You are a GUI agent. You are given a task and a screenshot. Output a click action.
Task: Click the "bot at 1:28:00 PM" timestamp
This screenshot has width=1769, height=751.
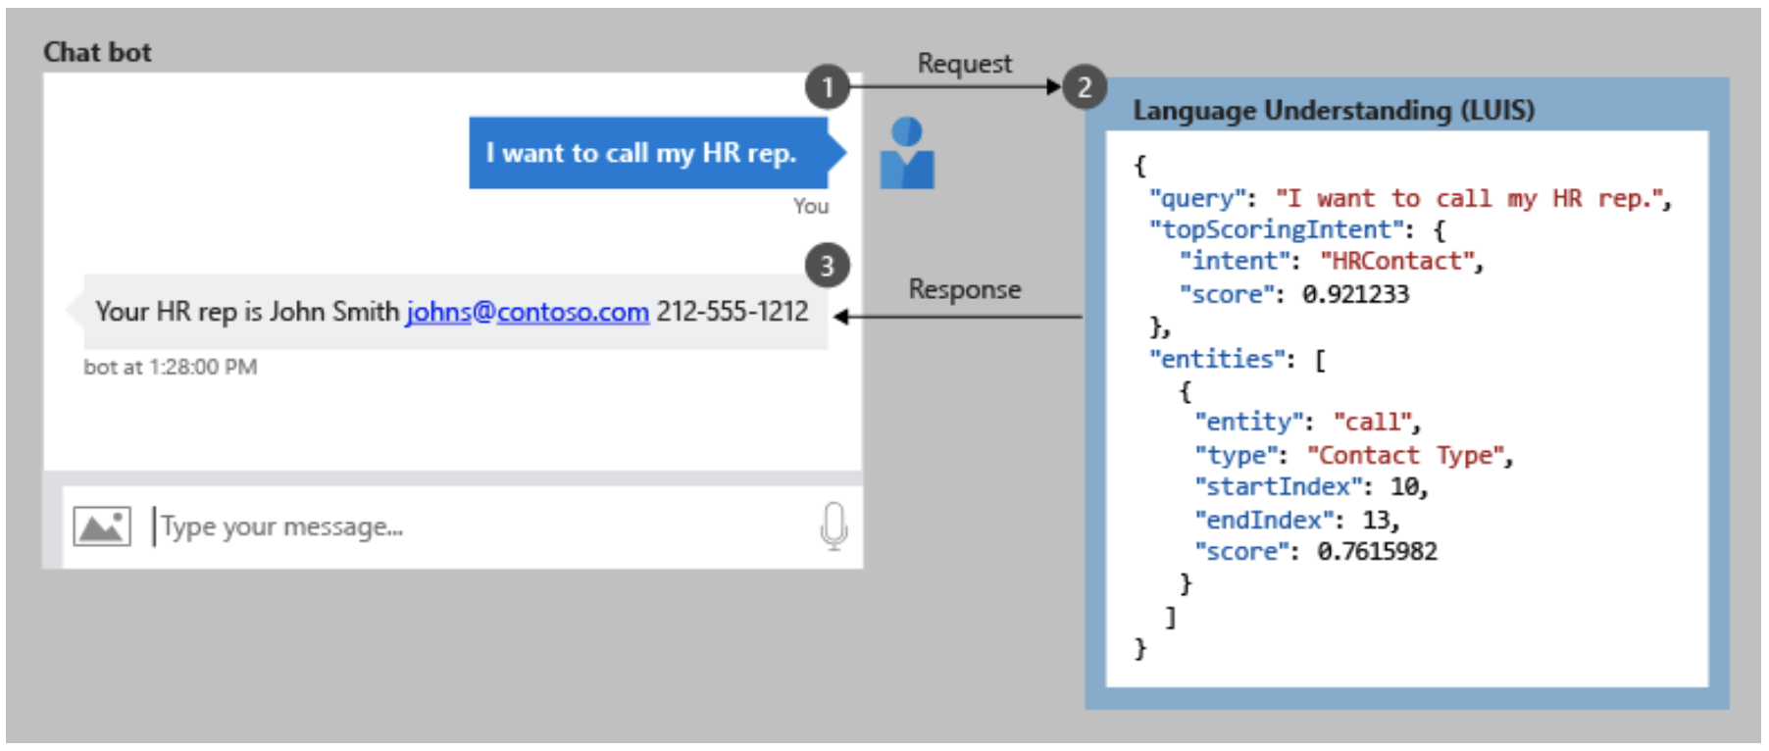[171, 368]
